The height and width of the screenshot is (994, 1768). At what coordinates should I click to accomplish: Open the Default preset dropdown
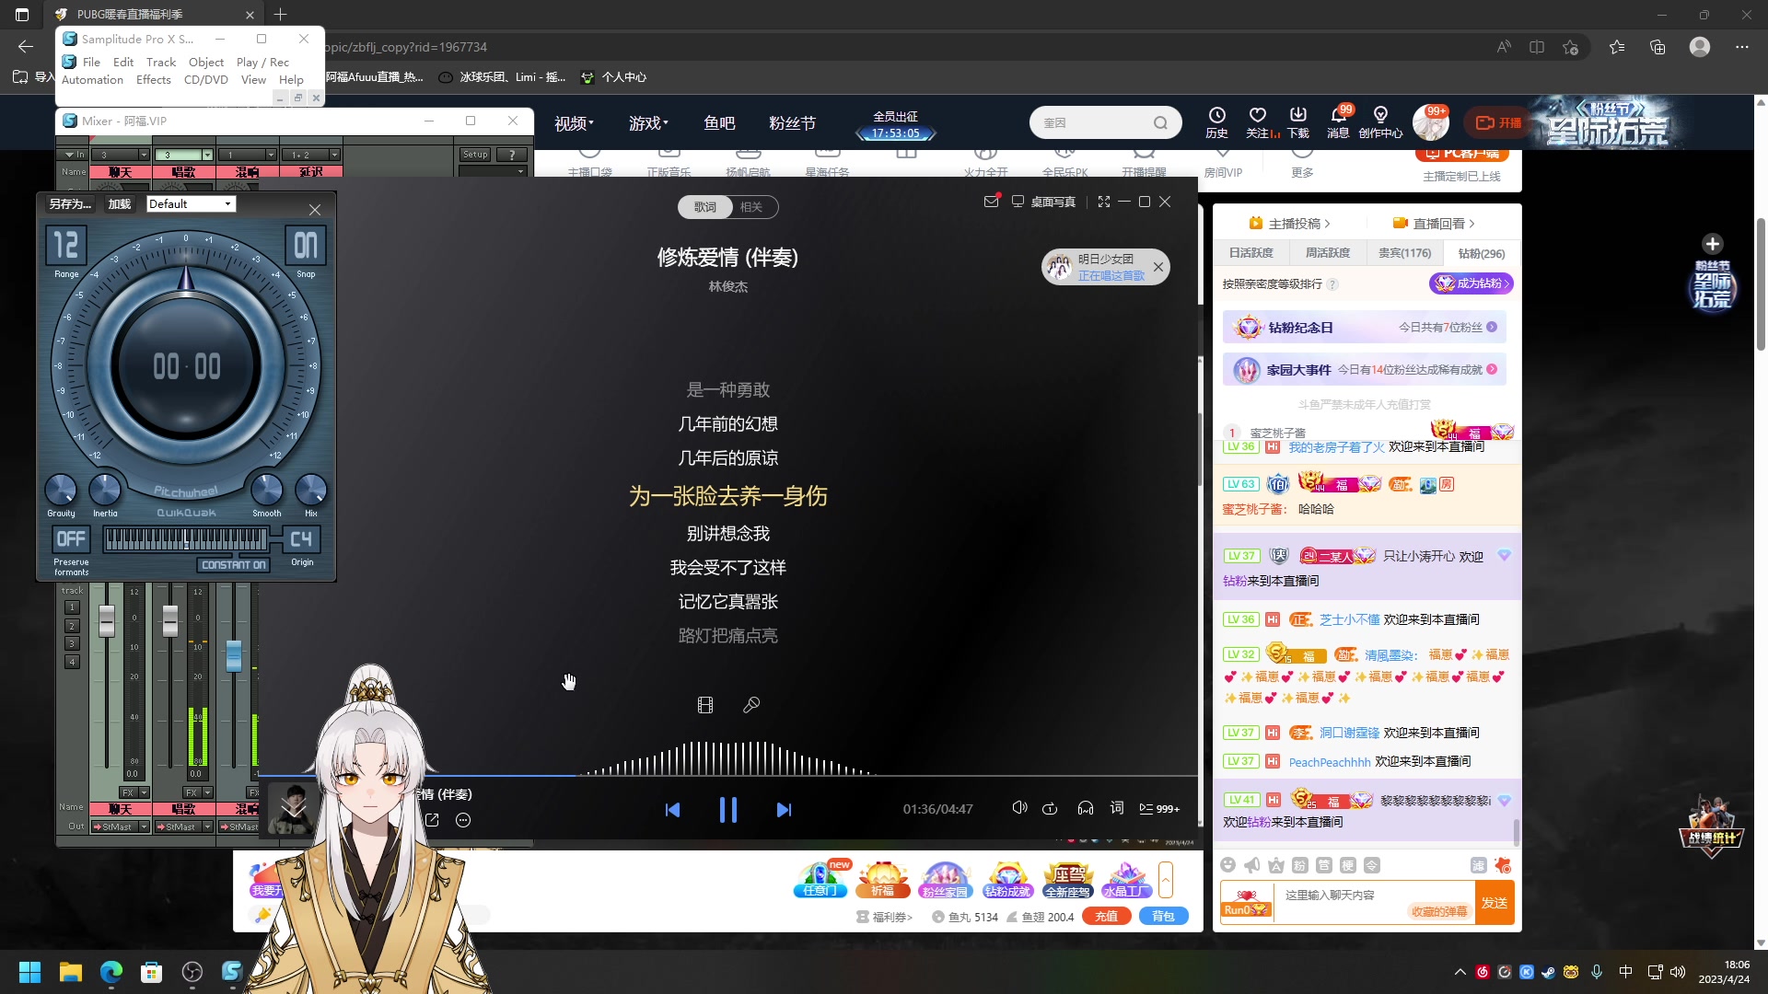[192, 204]
